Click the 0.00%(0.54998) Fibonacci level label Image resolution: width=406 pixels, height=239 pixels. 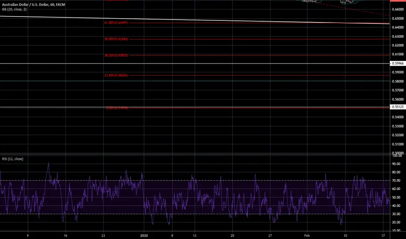117,108
